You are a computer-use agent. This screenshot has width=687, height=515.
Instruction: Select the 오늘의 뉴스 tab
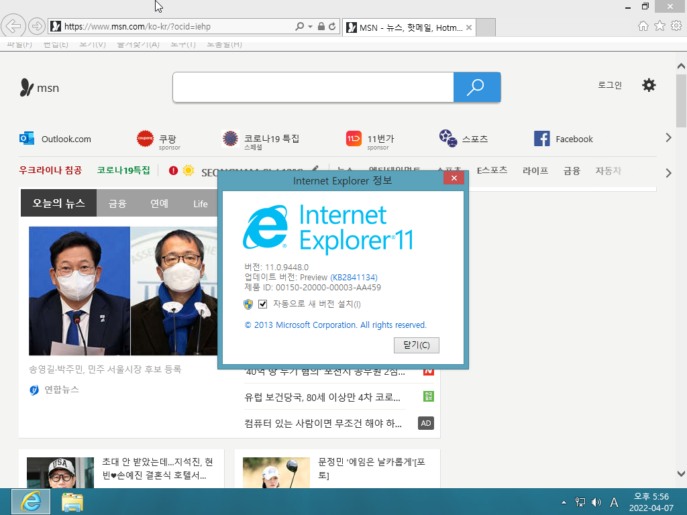(x=59, y=203)
